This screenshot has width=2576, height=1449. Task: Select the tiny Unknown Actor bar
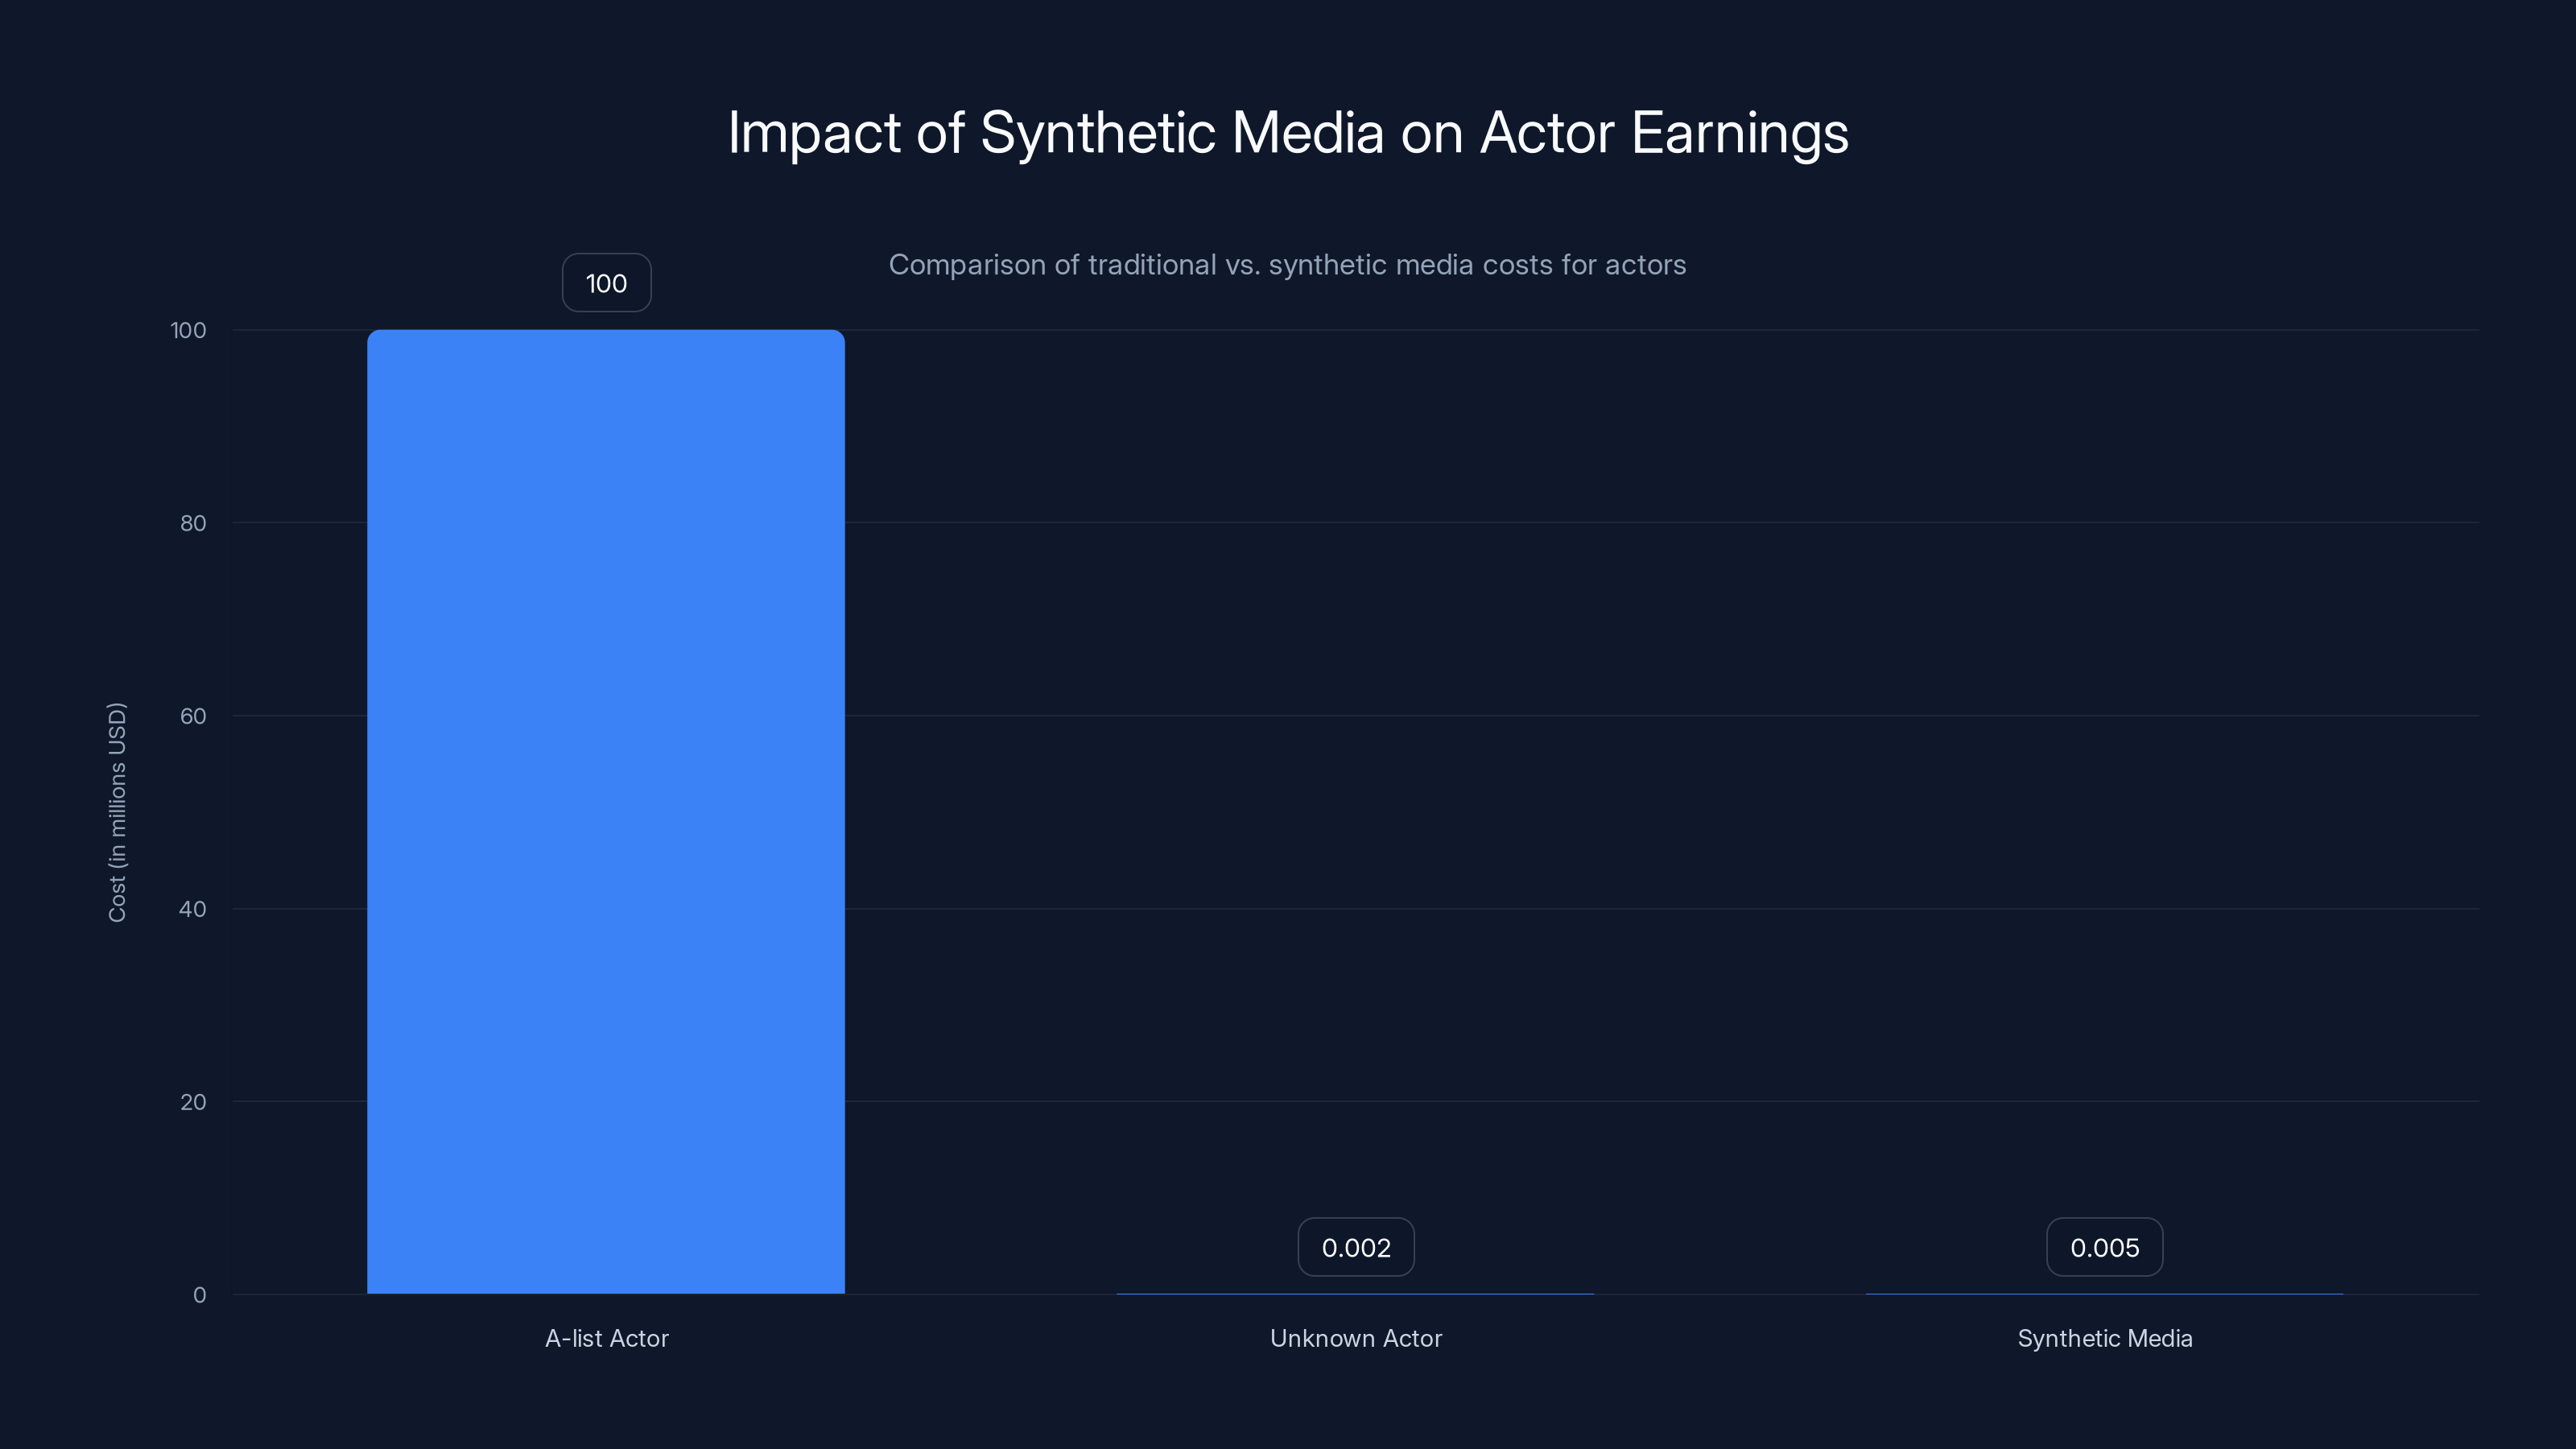1356,1293
